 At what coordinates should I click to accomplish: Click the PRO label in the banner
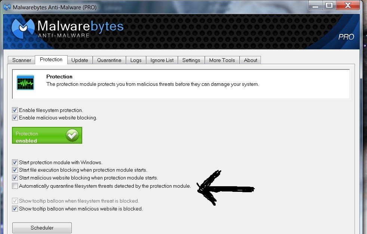(346, 37)
